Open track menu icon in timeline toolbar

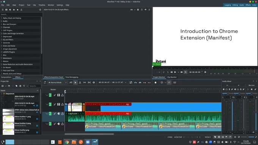(45, 83)
